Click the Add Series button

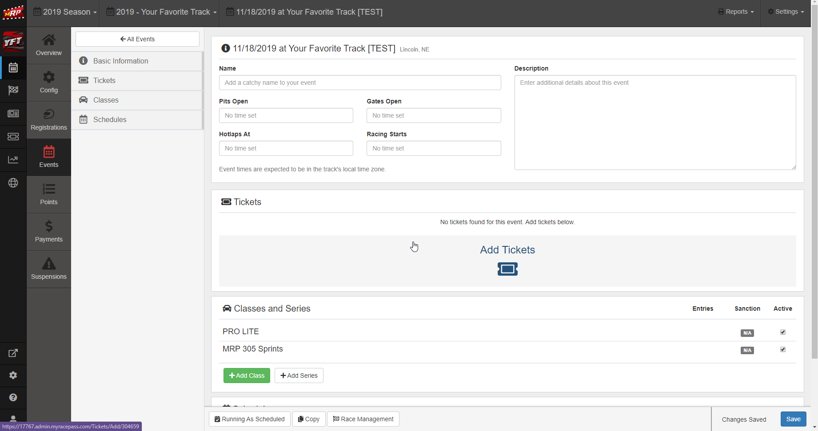pos(299,376)
